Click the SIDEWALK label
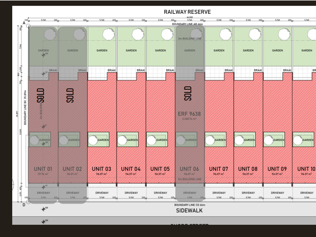This screenshot has width=316, height=237. click(189, 211)
